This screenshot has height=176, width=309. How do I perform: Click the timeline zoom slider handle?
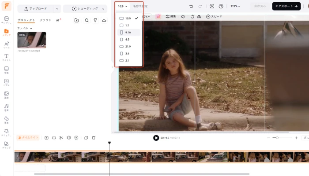click(277, 138)
